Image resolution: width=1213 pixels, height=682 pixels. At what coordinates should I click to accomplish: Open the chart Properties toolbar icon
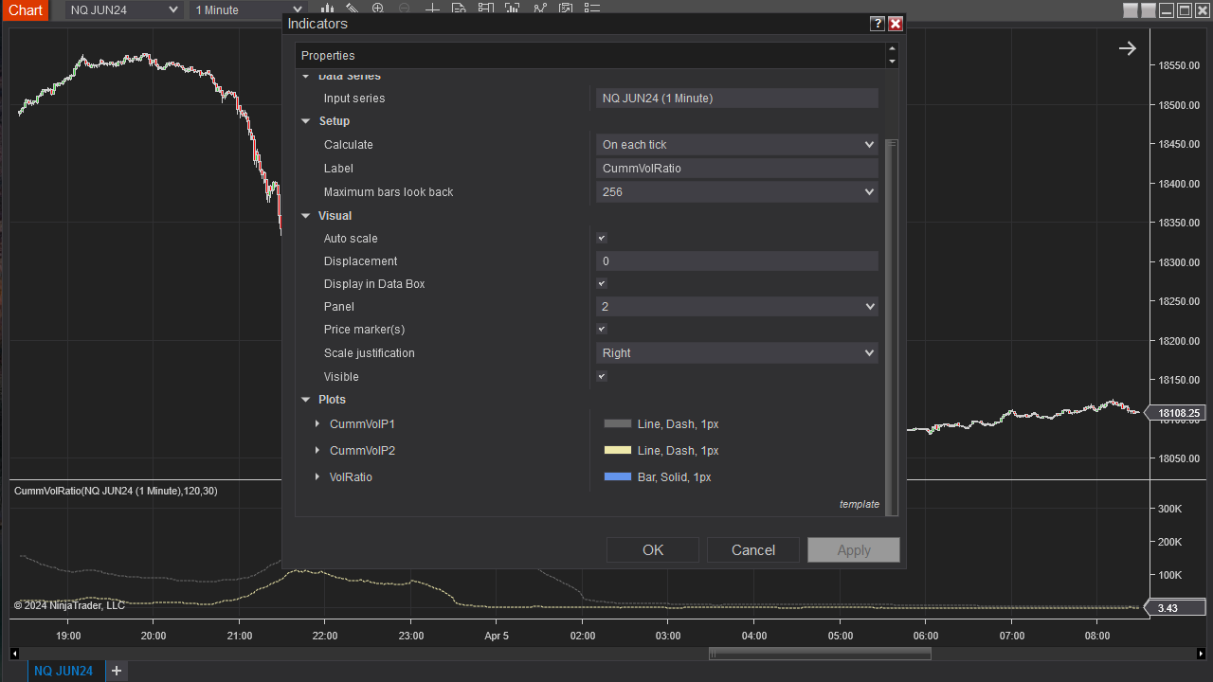coord(592,9)
